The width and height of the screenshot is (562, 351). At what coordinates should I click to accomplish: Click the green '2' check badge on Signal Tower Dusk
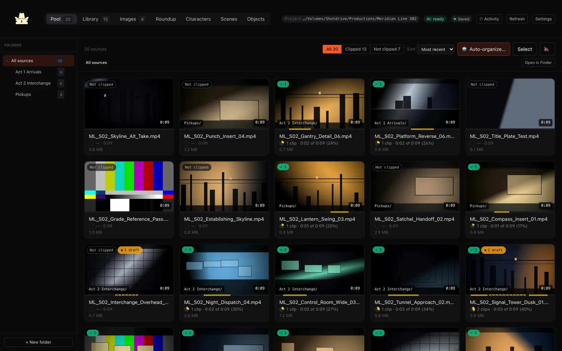click(x=474, y=250)
